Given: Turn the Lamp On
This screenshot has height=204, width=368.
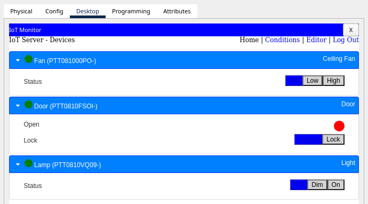Looking at the screenshot, I should point(335,185).
